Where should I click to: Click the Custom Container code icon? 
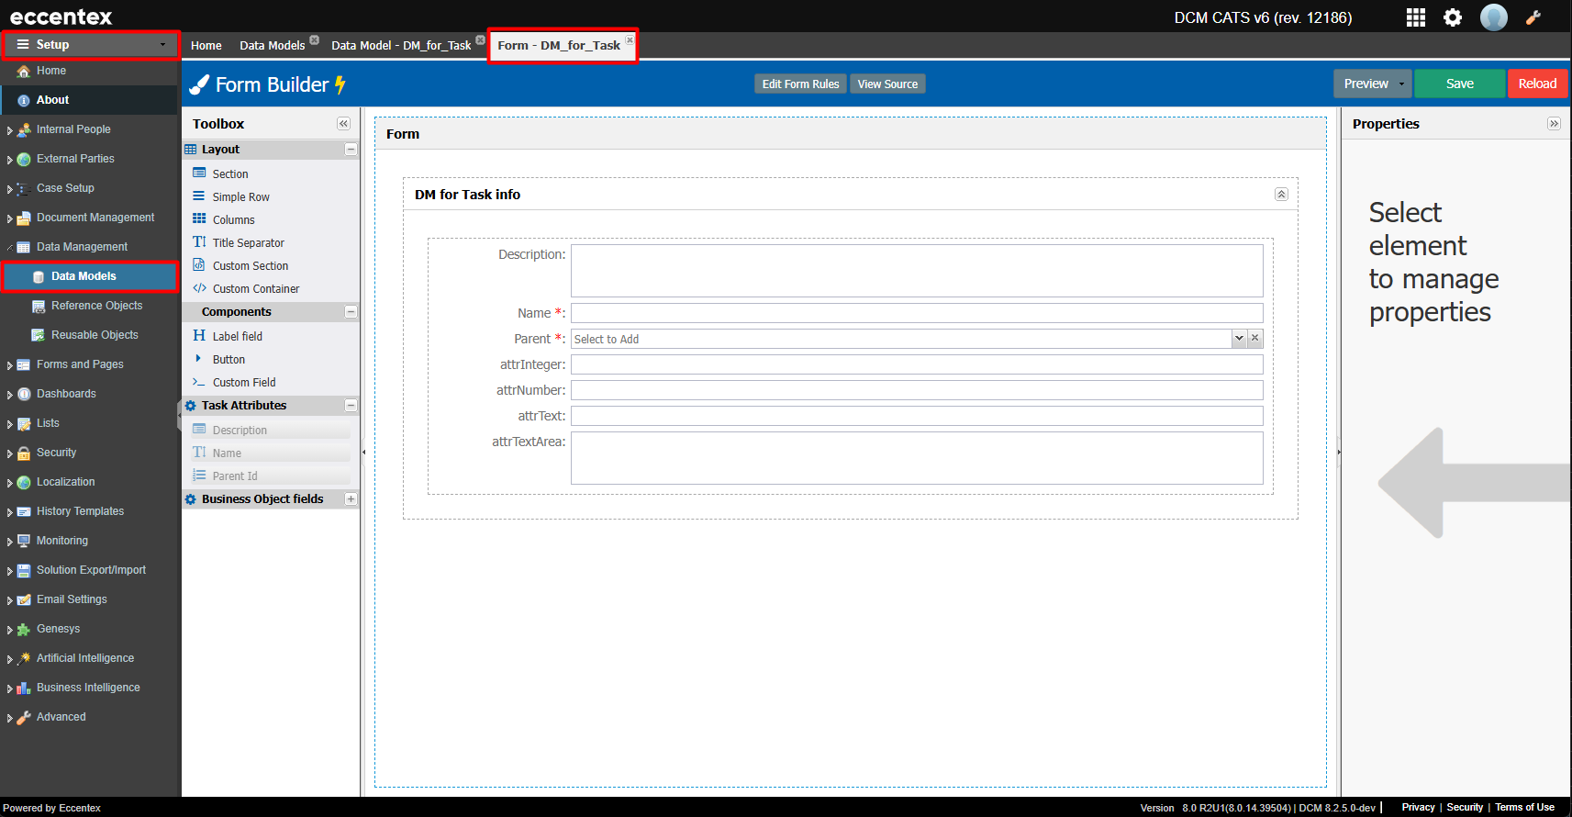199,288
